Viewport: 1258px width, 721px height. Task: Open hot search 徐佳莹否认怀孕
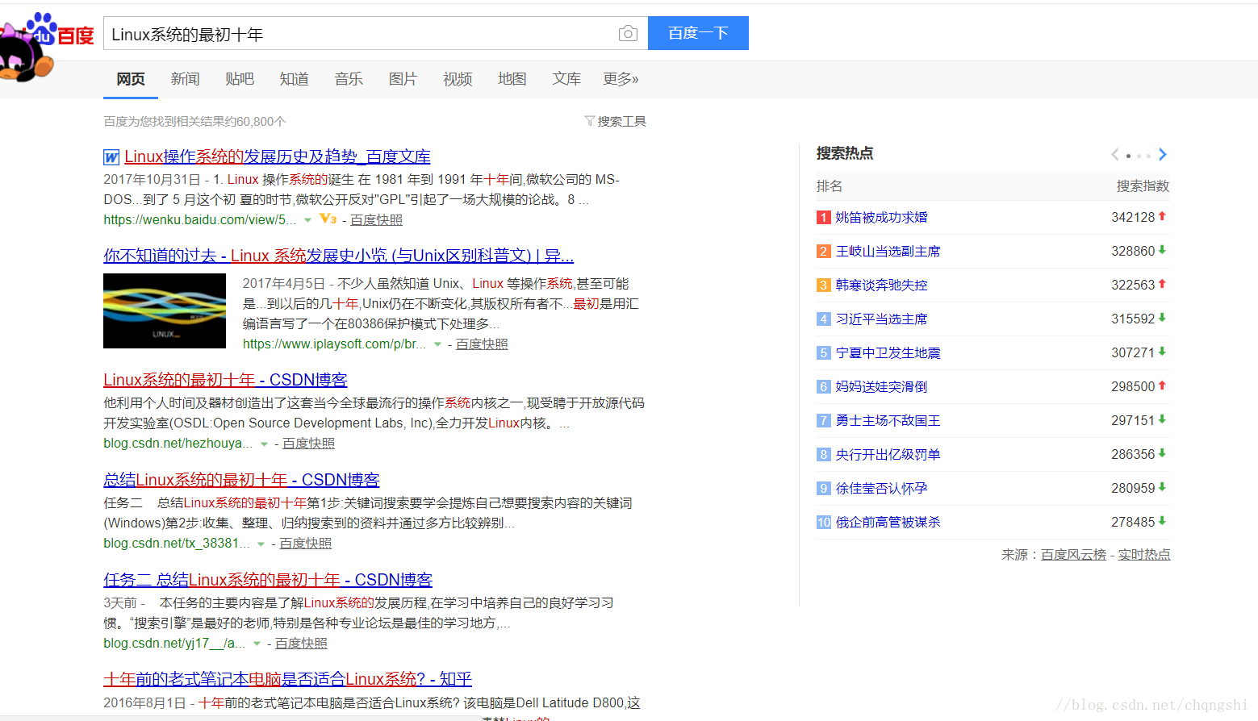pyautogui.click(x=881, y=488)
